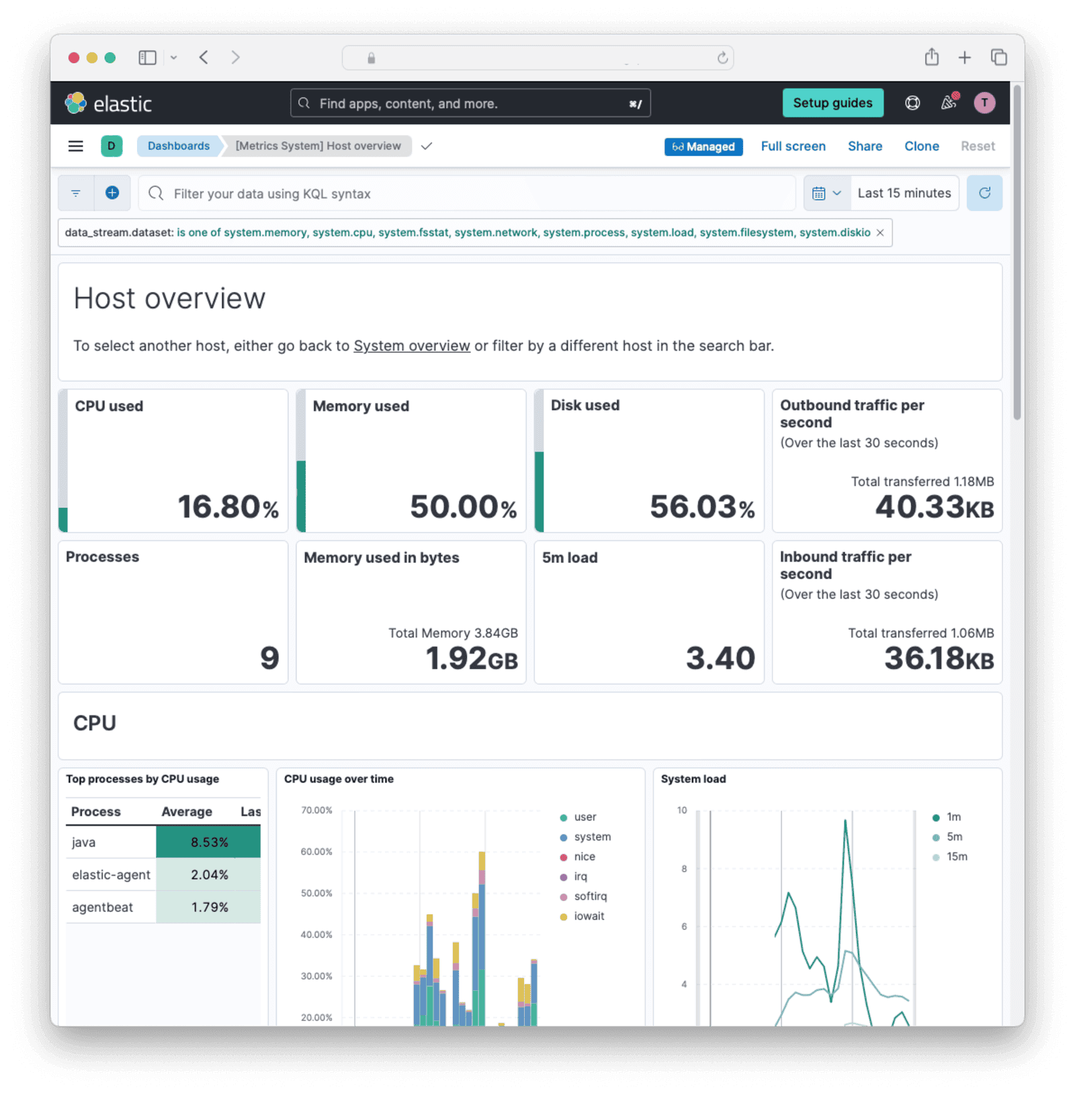
Task: Open the help lifebuoy icon
Action: pos(912,103)
